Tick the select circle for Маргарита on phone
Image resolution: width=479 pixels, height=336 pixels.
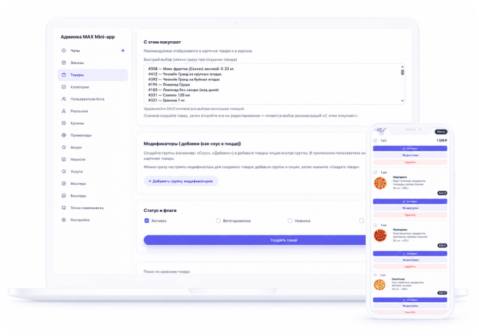375,173
